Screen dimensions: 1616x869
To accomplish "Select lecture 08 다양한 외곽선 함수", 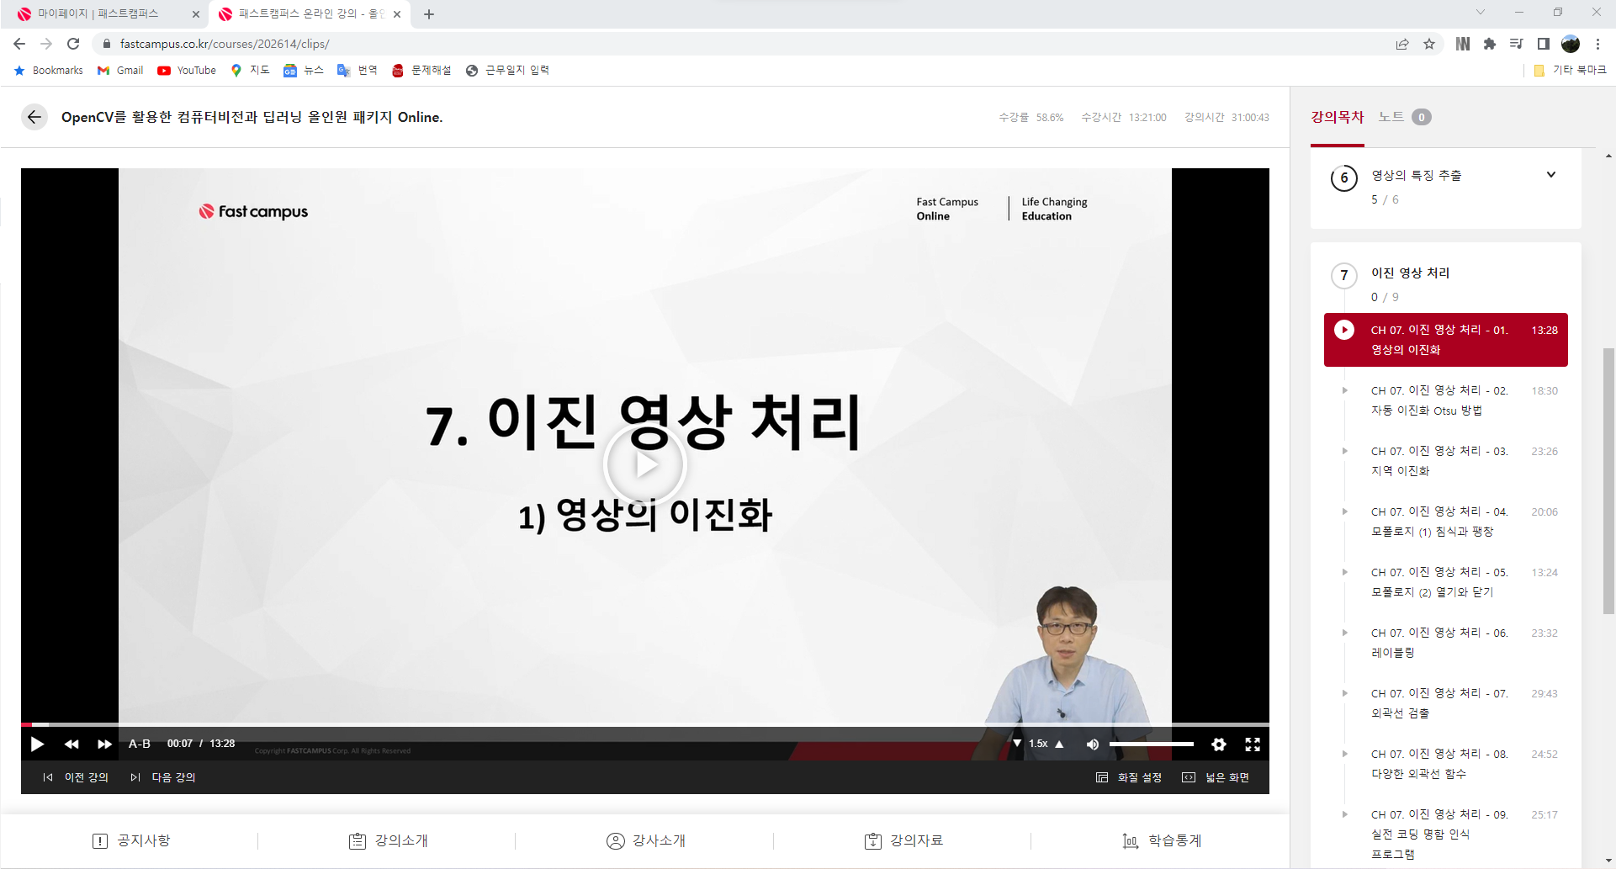I will click(1446, 764).
